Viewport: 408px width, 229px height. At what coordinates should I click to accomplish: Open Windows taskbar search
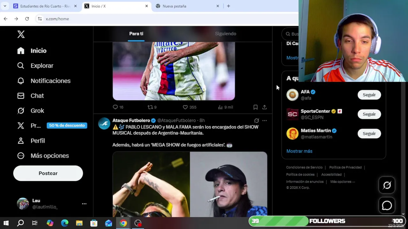[20, 223]
